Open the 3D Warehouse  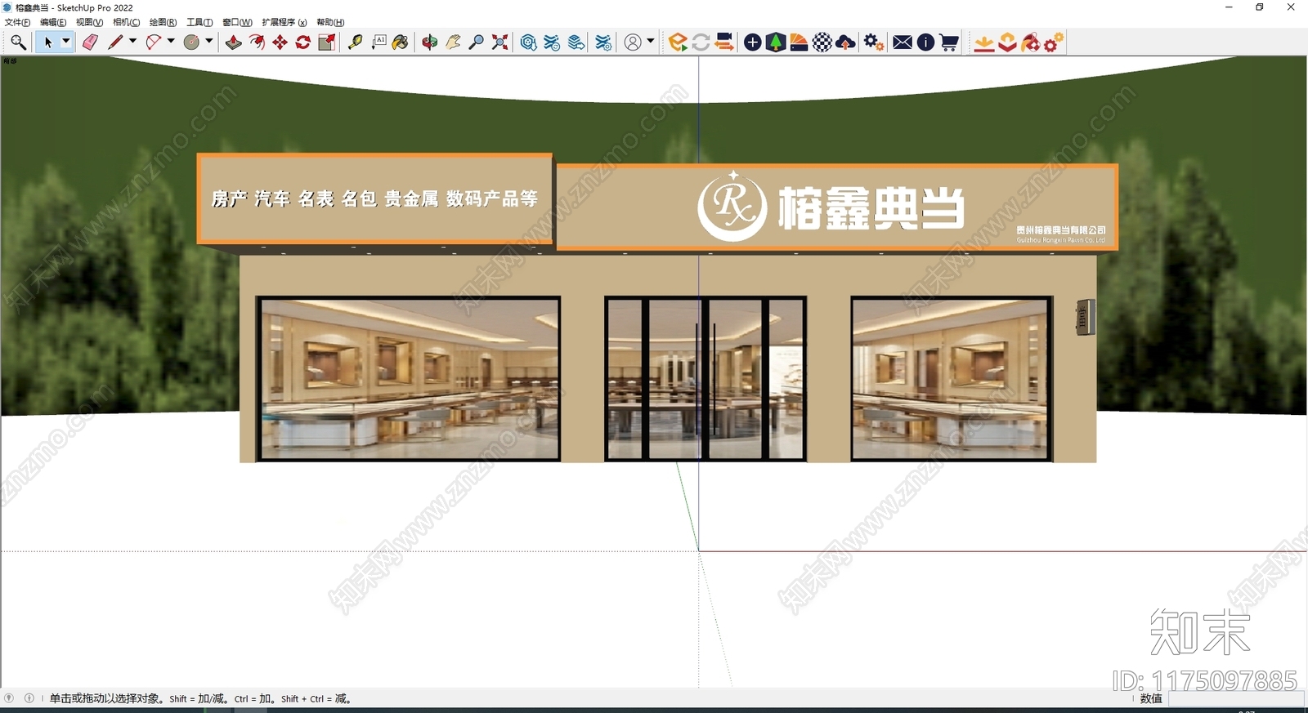click(x=529, y=42)
